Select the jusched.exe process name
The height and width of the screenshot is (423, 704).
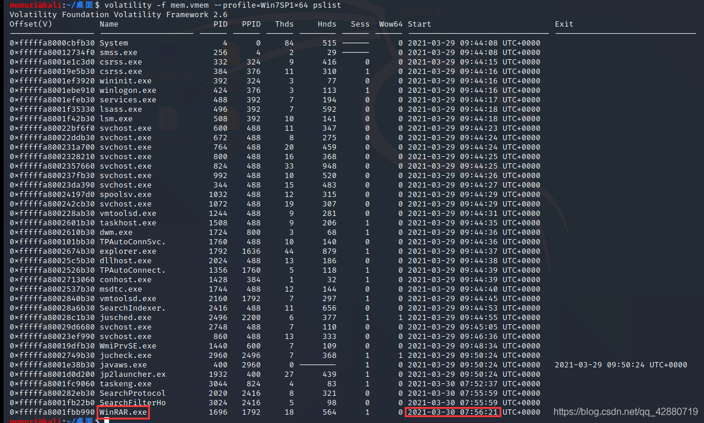(126, 317)
